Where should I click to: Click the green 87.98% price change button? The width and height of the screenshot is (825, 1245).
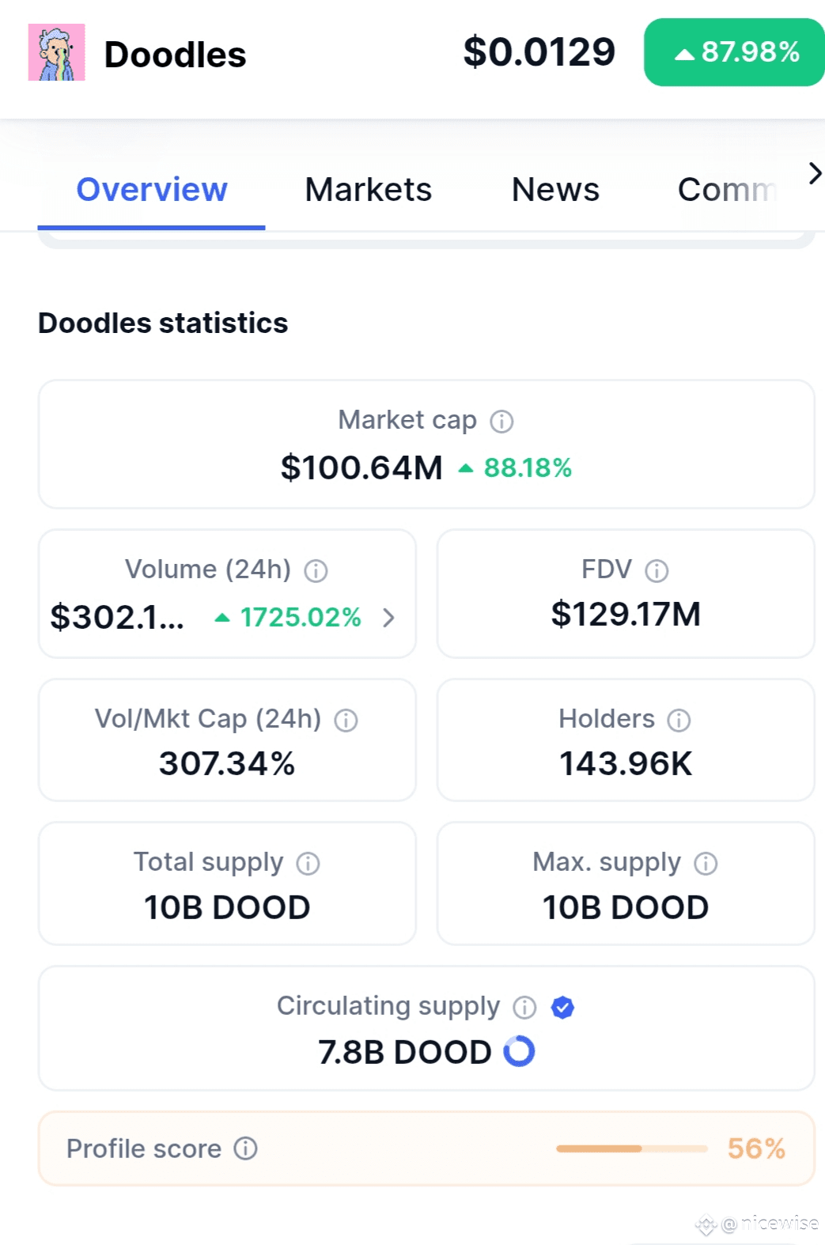(x=735, y=52)
